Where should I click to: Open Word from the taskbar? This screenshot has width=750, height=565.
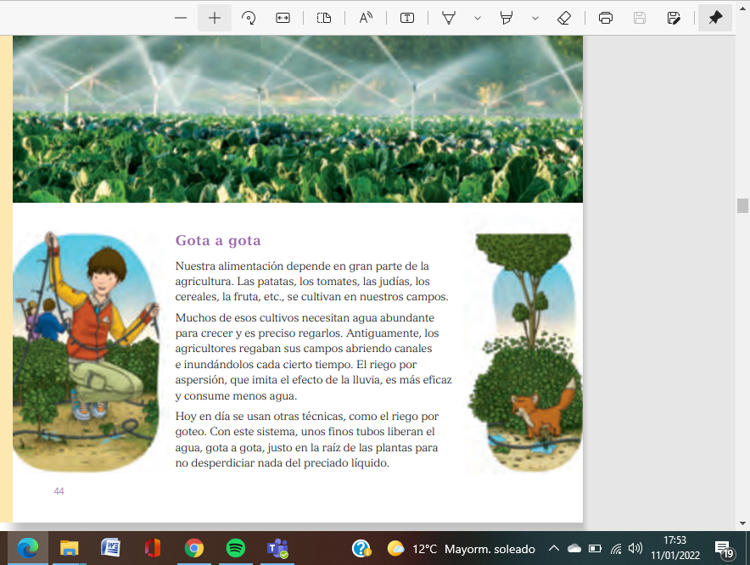point(110,548)
